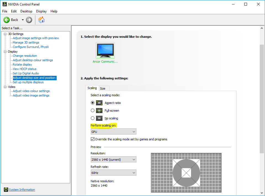Open Set up multiple displays task
The image size is (265, 196).
click(28, 82)
